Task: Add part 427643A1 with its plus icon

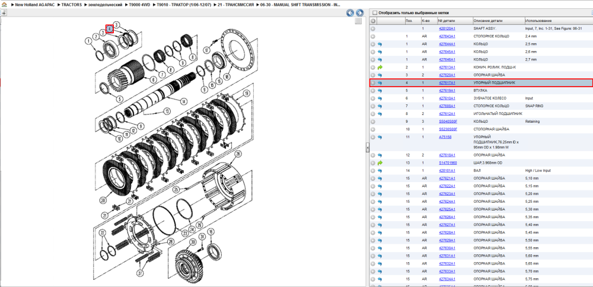Action: click(373, 36)
